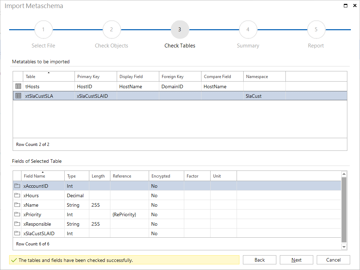Sort fields by Factor column header
Viewport: 360px width, 270px height.
click(x=197, y=176)
